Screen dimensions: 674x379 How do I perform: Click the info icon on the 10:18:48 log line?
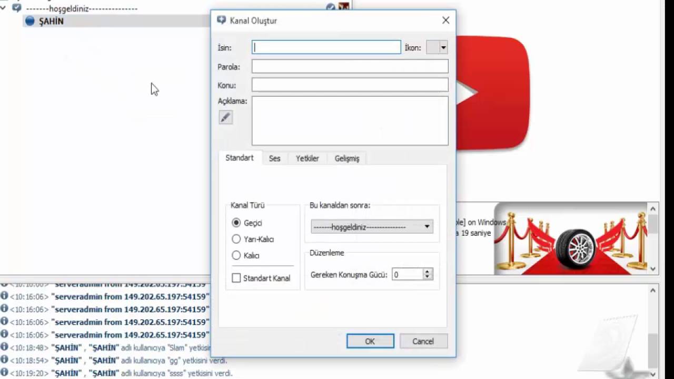pyautogui.click(x=4, y=347)
